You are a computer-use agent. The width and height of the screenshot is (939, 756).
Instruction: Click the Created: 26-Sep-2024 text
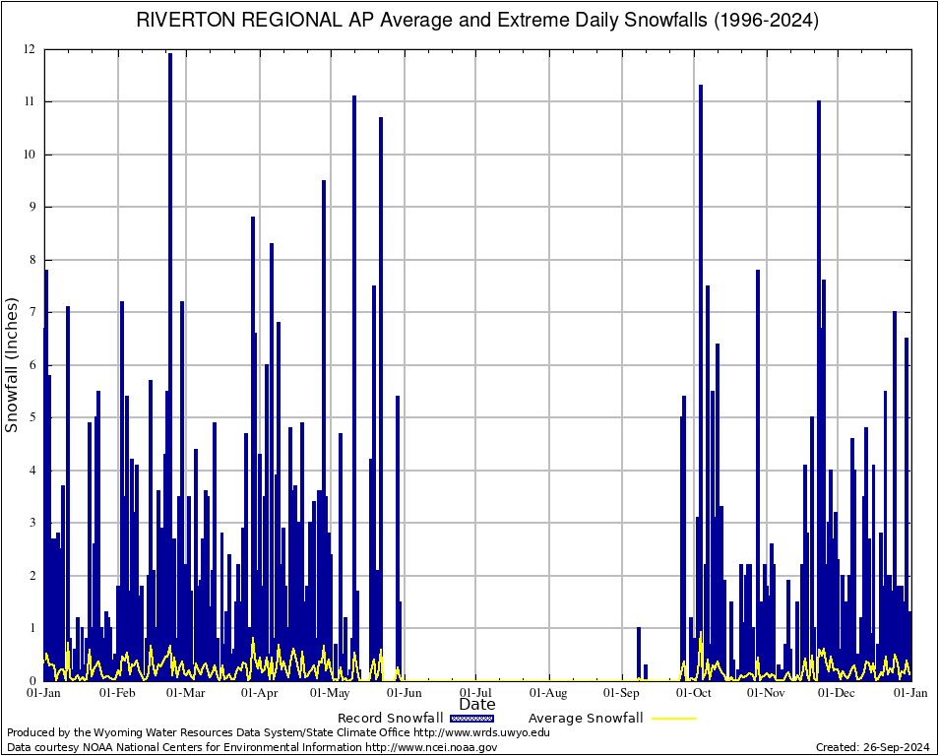[x=872, y=747]
